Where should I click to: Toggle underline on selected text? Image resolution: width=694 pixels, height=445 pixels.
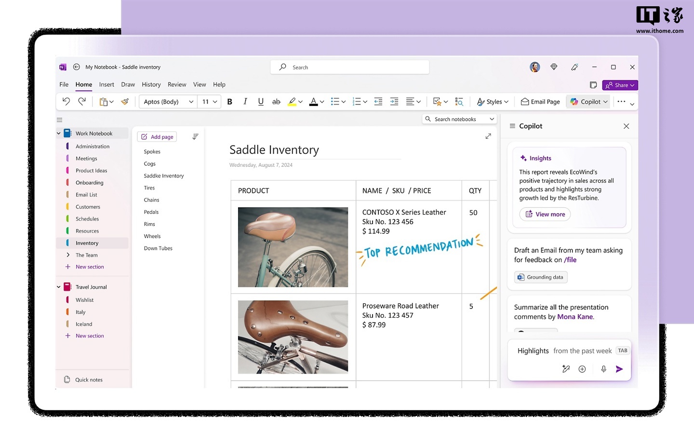pyautogui.click(x=261, y=101)
